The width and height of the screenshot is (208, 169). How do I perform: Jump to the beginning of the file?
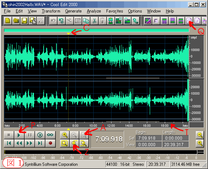9,143
